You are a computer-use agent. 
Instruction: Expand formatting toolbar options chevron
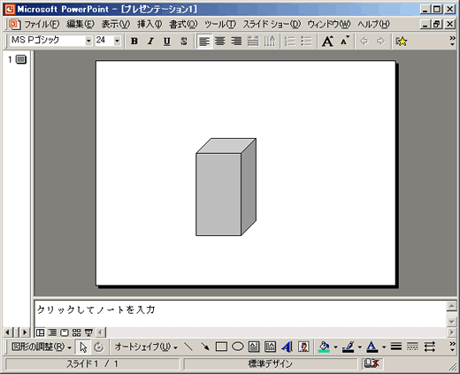(x=452, y=41)
